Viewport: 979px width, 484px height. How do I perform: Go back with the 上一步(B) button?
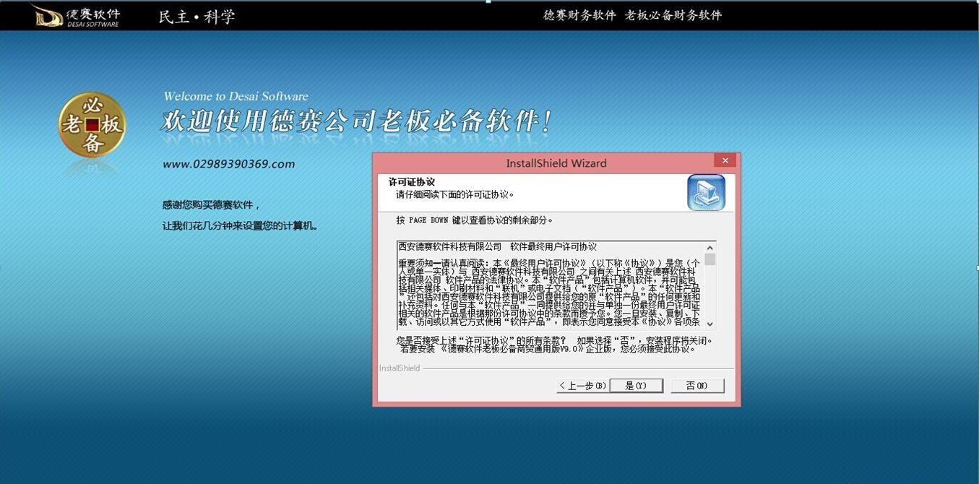582,386
